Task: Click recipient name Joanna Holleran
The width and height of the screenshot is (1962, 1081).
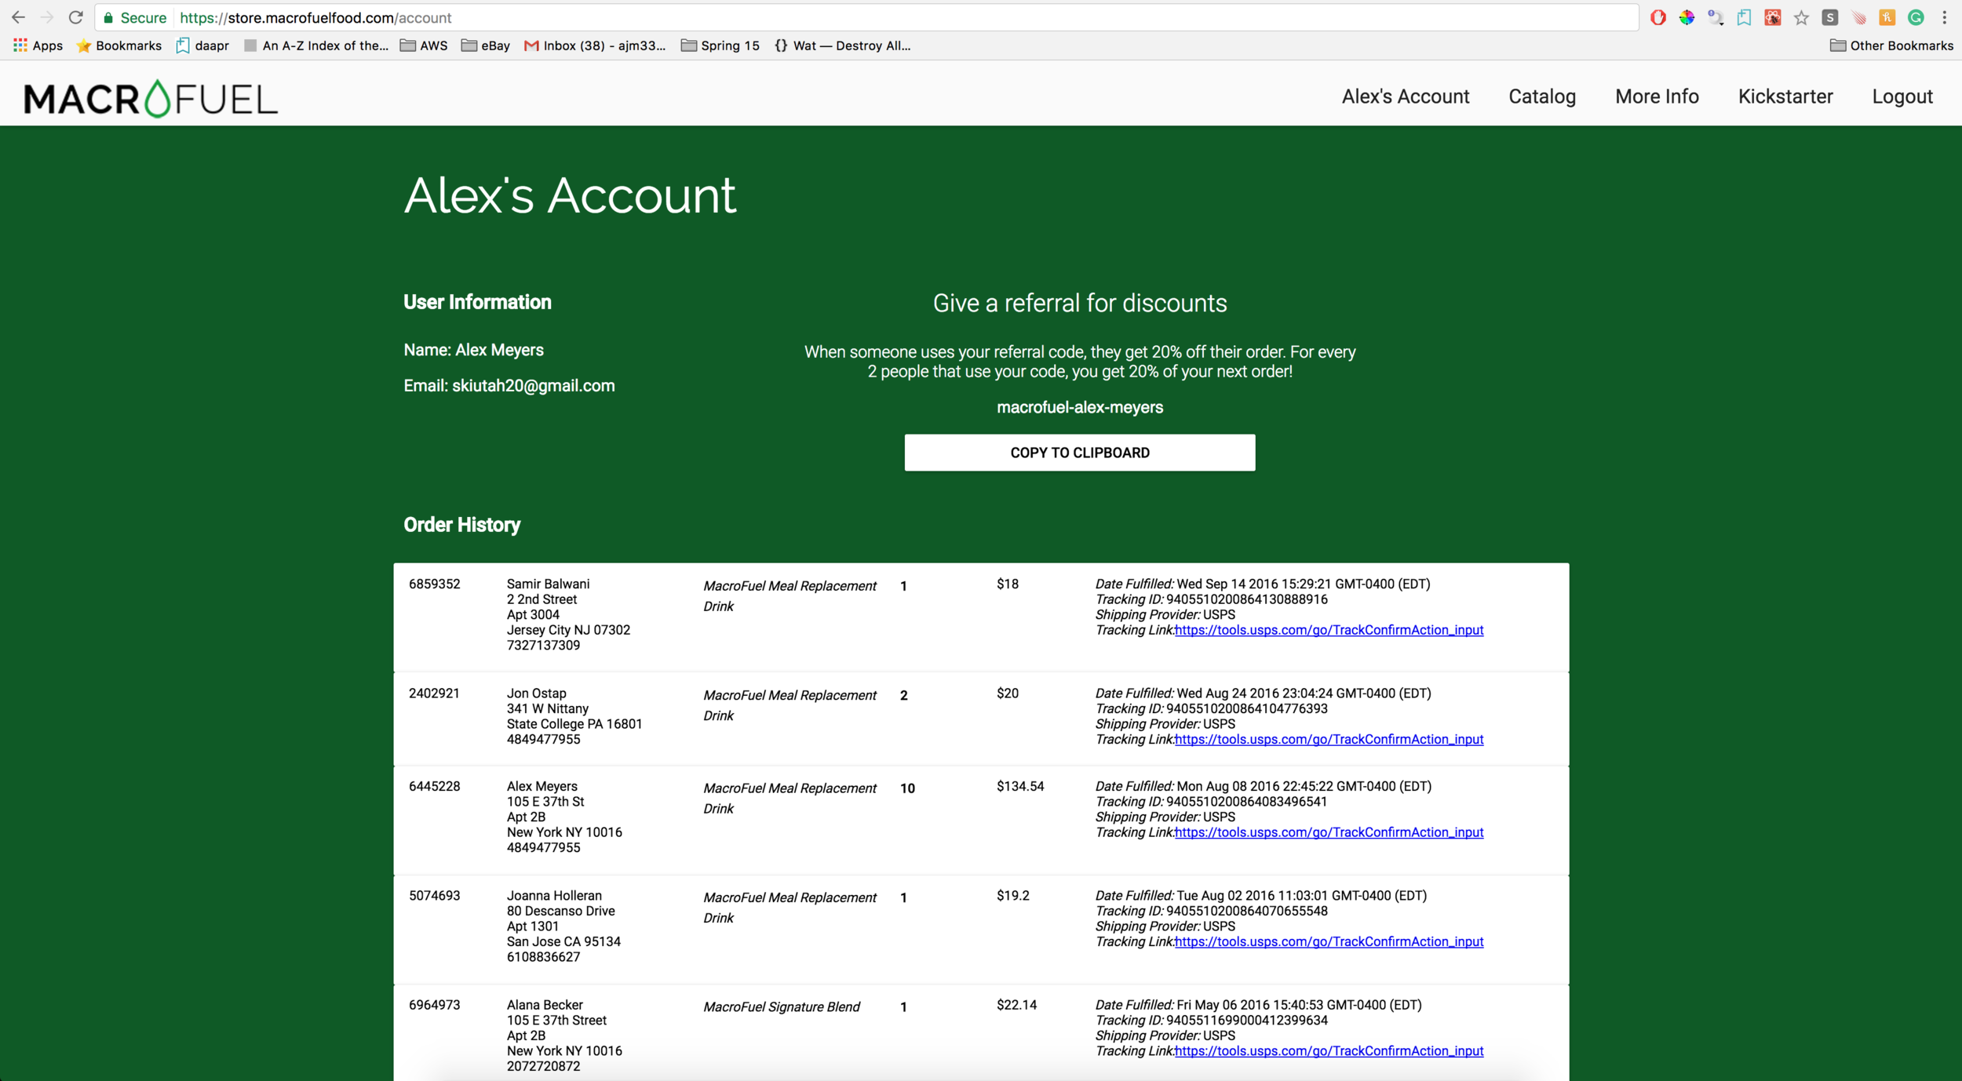Action: tap(554, 895)
